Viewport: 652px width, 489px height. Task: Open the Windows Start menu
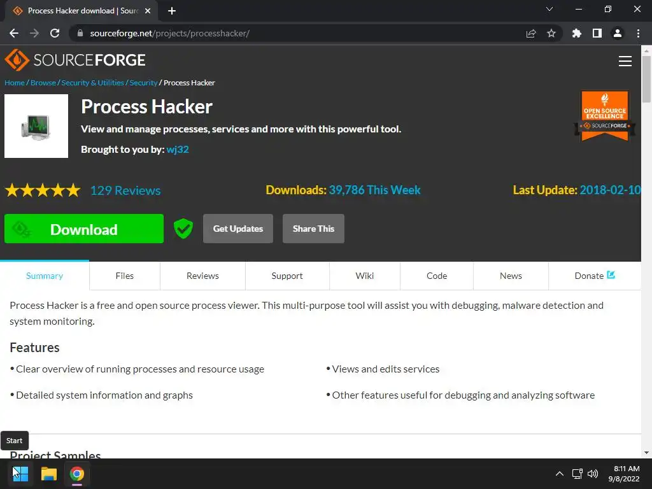20,474
